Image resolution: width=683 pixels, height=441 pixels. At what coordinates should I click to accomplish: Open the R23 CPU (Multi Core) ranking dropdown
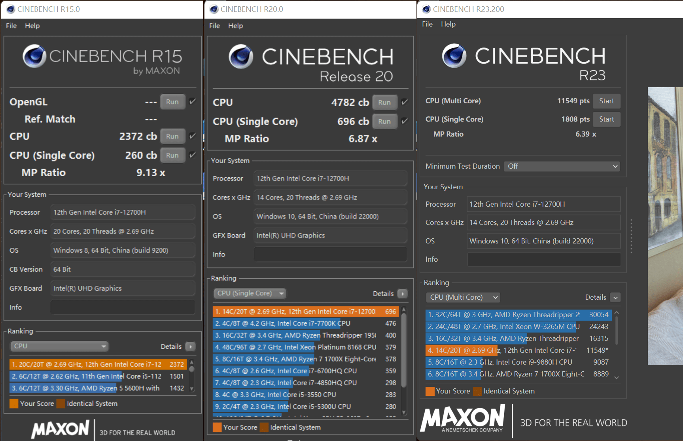[x=463, y=297]
